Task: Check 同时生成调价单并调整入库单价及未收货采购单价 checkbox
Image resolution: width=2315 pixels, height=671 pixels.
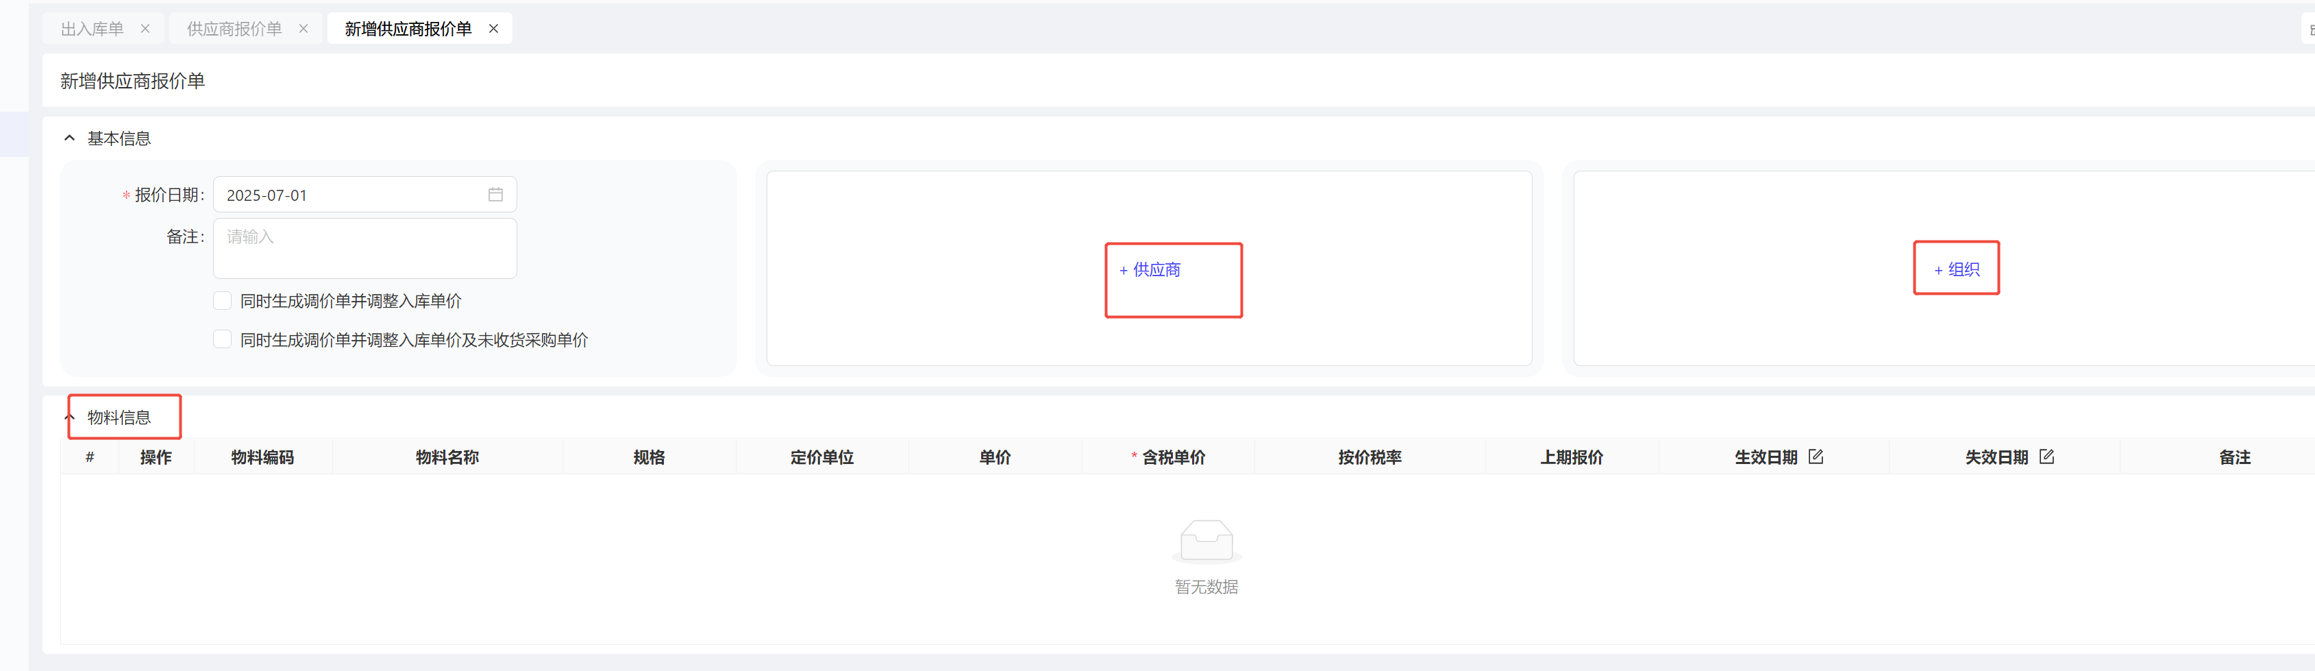Action: [222, 339]
